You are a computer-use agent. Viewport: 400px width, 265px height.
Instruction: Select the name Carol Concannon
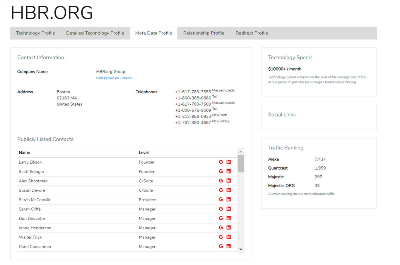pos(35,246)
